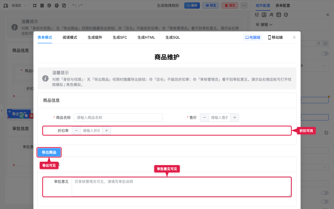Click the 导出商品 button in the dialog

pyautogui.click(x=49, y=152)
